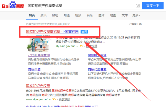
Task: Click the V3 badge next to sbj.saic.gov.cn
Action: pyautogui.click(x=82, y=46)
